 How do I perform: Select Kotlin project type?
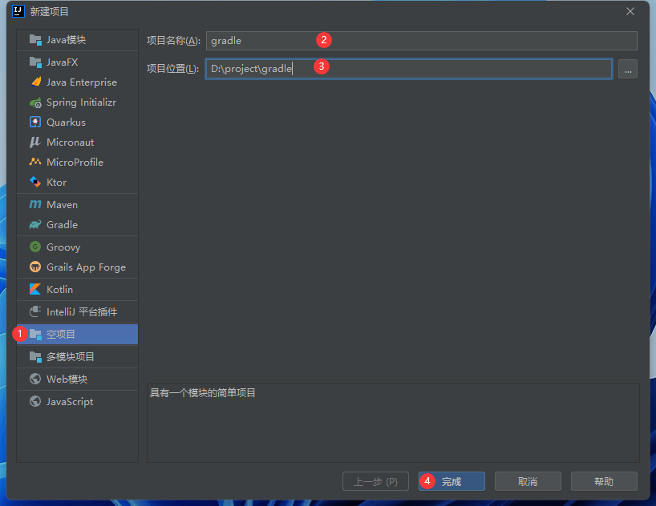[78, 289]
